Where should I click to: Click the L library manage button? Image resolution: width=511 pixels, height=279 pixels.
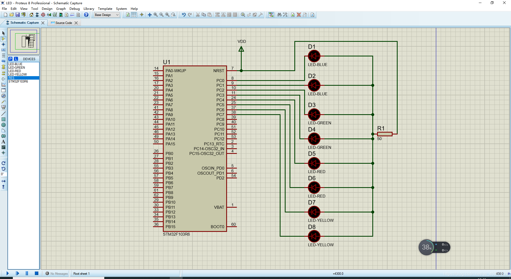pyautogui.click(x=16, y=59)
